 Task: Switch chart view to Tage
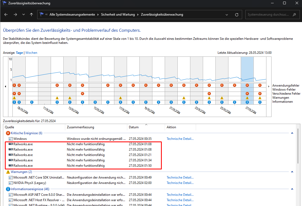[19, 53]
